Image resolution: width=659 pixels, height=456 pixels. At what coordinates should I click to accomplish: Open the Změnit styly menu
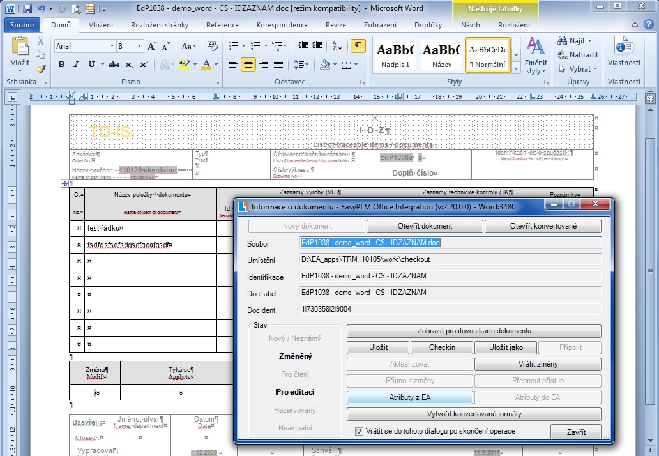(x=535, y=56)
